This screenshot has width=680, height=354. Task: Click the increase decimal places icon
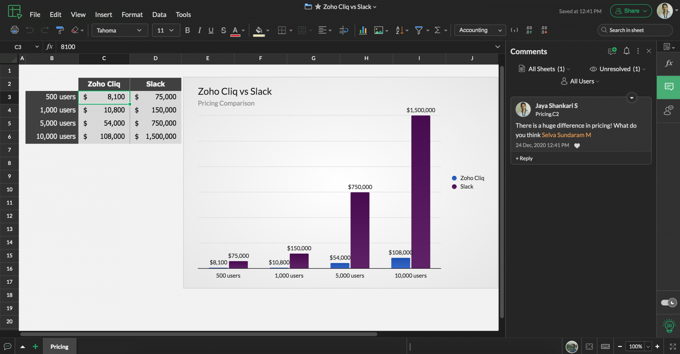529,30
